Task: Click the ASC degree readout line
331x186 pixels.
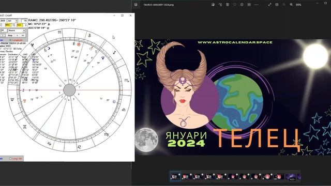Action: click(x=39, y=28)
